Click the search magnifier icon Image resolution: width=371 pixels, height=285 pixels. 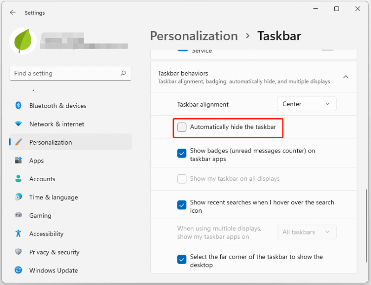click(x=123, y=73)
